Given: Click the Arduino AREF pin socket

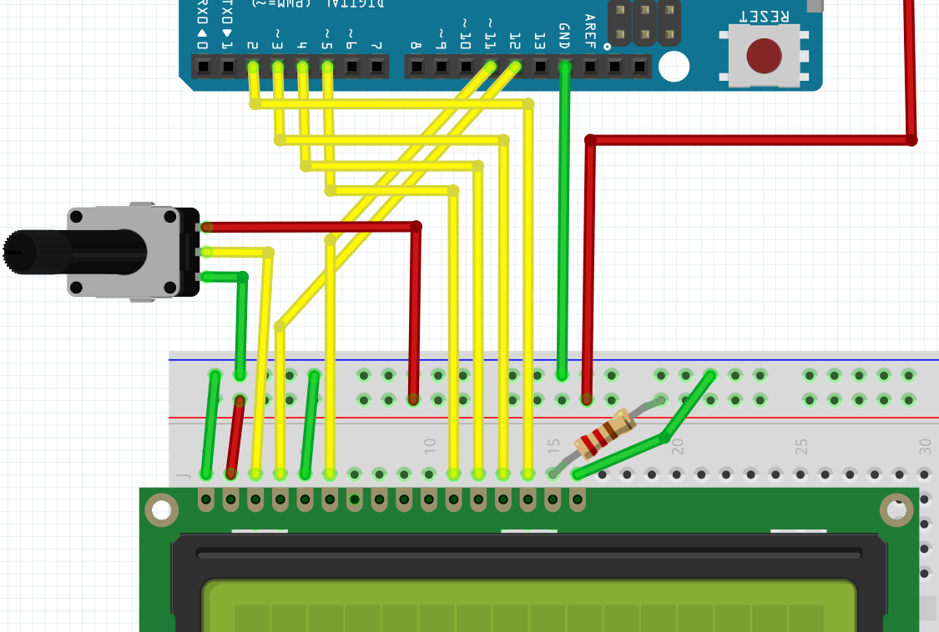Looking at the screenshot, I should point(590,66).
